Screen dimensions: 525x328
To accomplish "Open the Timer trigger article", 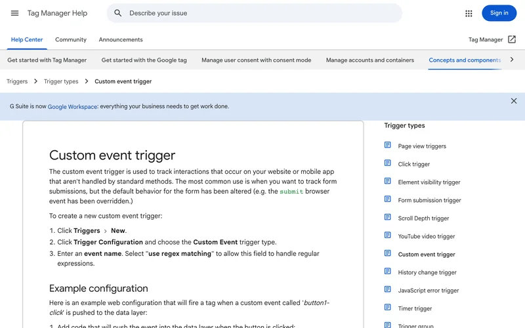I will point(415,309).
